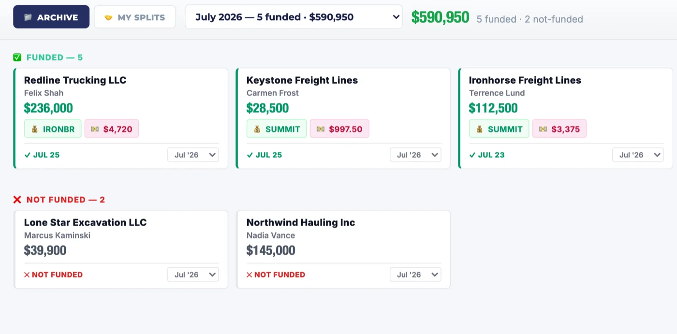Open the Jul '26 dropdown on Lone Star Excavation
The height and width of the screenshot is (334, 677).
pos(193,275)
